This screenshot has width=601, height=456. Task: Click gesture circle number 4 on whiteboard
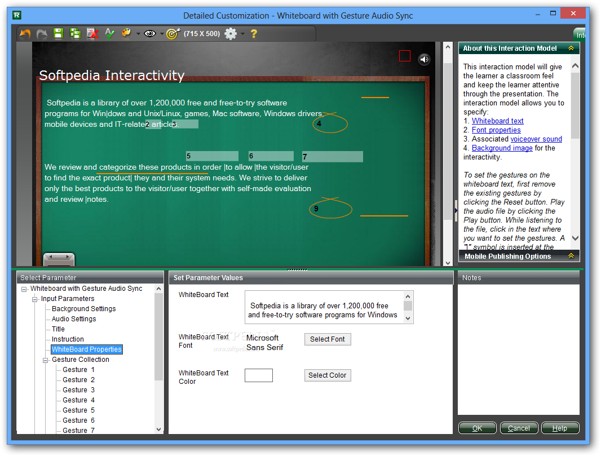tap(330, 123)
